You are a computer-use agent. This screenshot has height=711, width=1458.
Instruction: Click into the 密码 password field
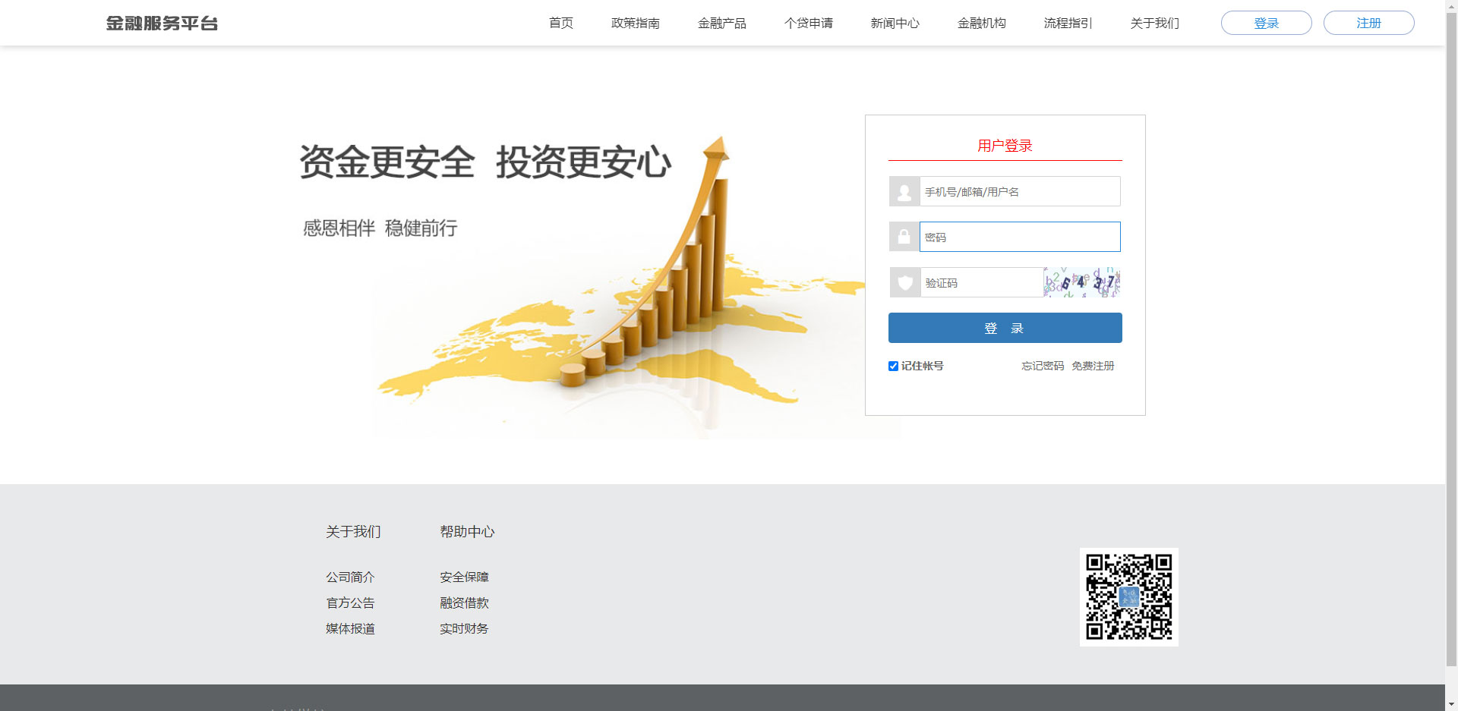point(1019,238)
